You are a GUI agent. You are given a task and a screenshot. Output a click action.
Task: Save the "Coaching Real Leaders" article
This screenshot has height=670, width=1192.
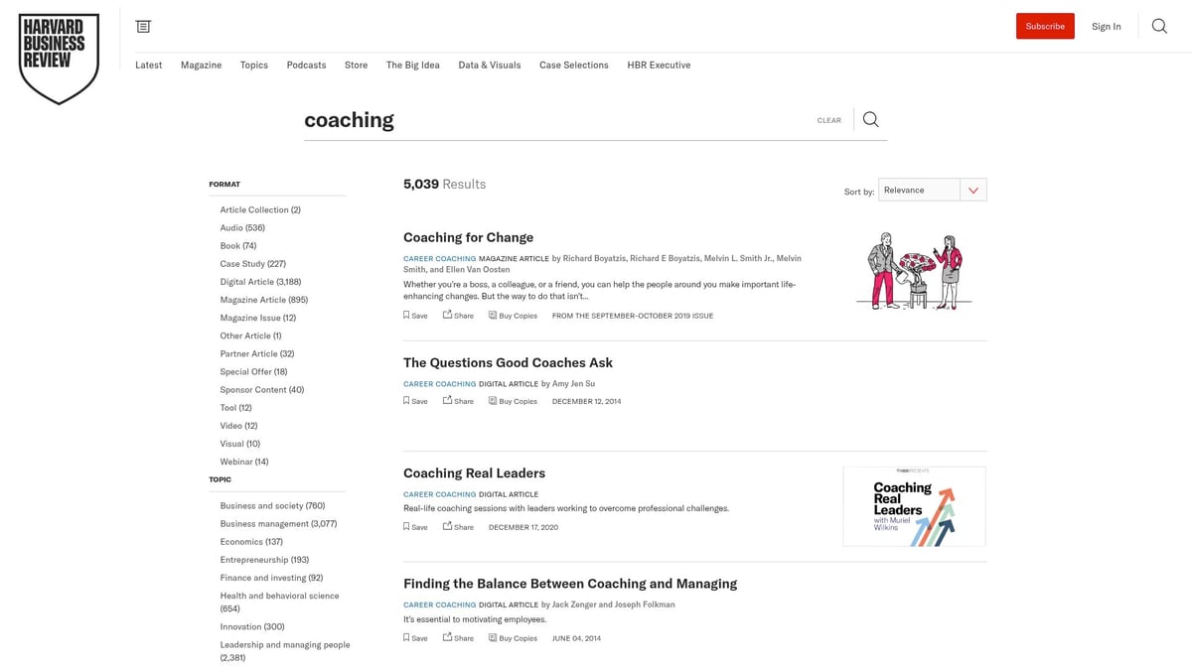click(x=414, y=526)
